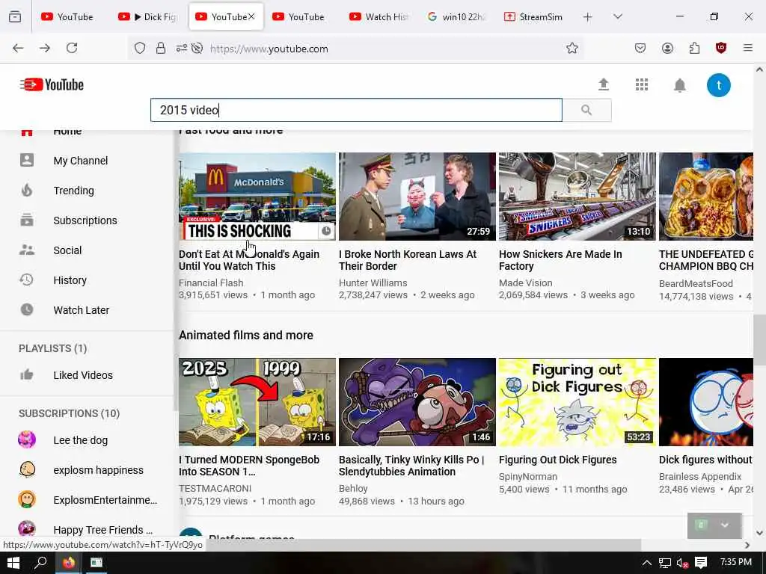Open the Tinky Winky Slendytubbies thumbnail
The height and width of the screenshot is (574, 766).
(x=417, y=402)
